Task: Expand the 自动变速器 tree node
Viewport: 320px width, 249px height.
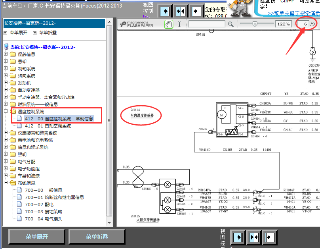Action: tap(6, 90)
